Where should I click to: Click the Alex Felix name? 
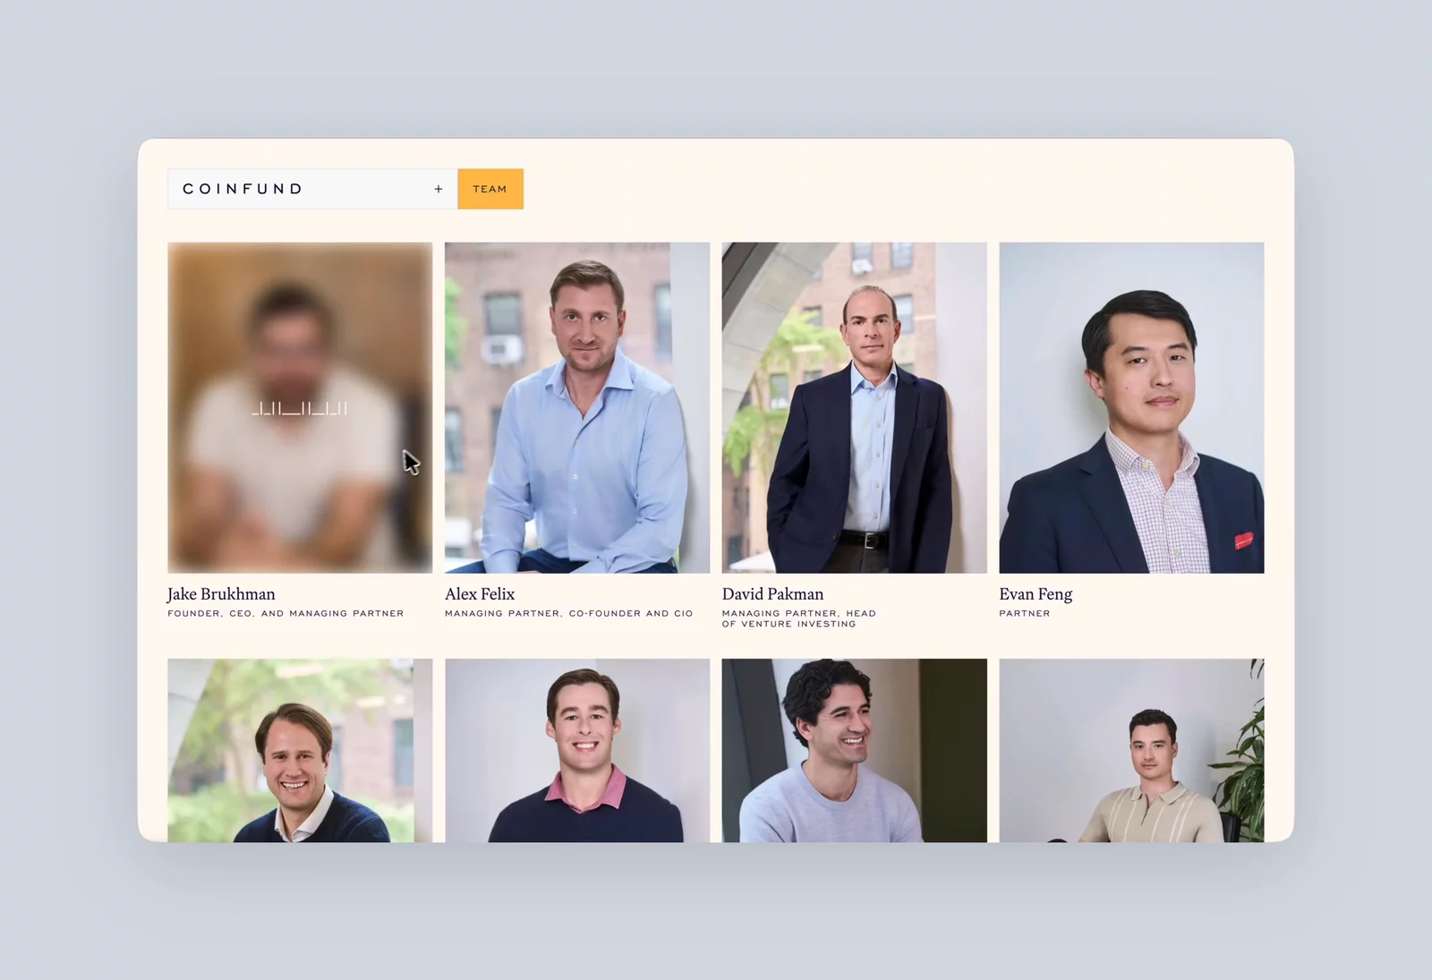[x=480, y=594]
